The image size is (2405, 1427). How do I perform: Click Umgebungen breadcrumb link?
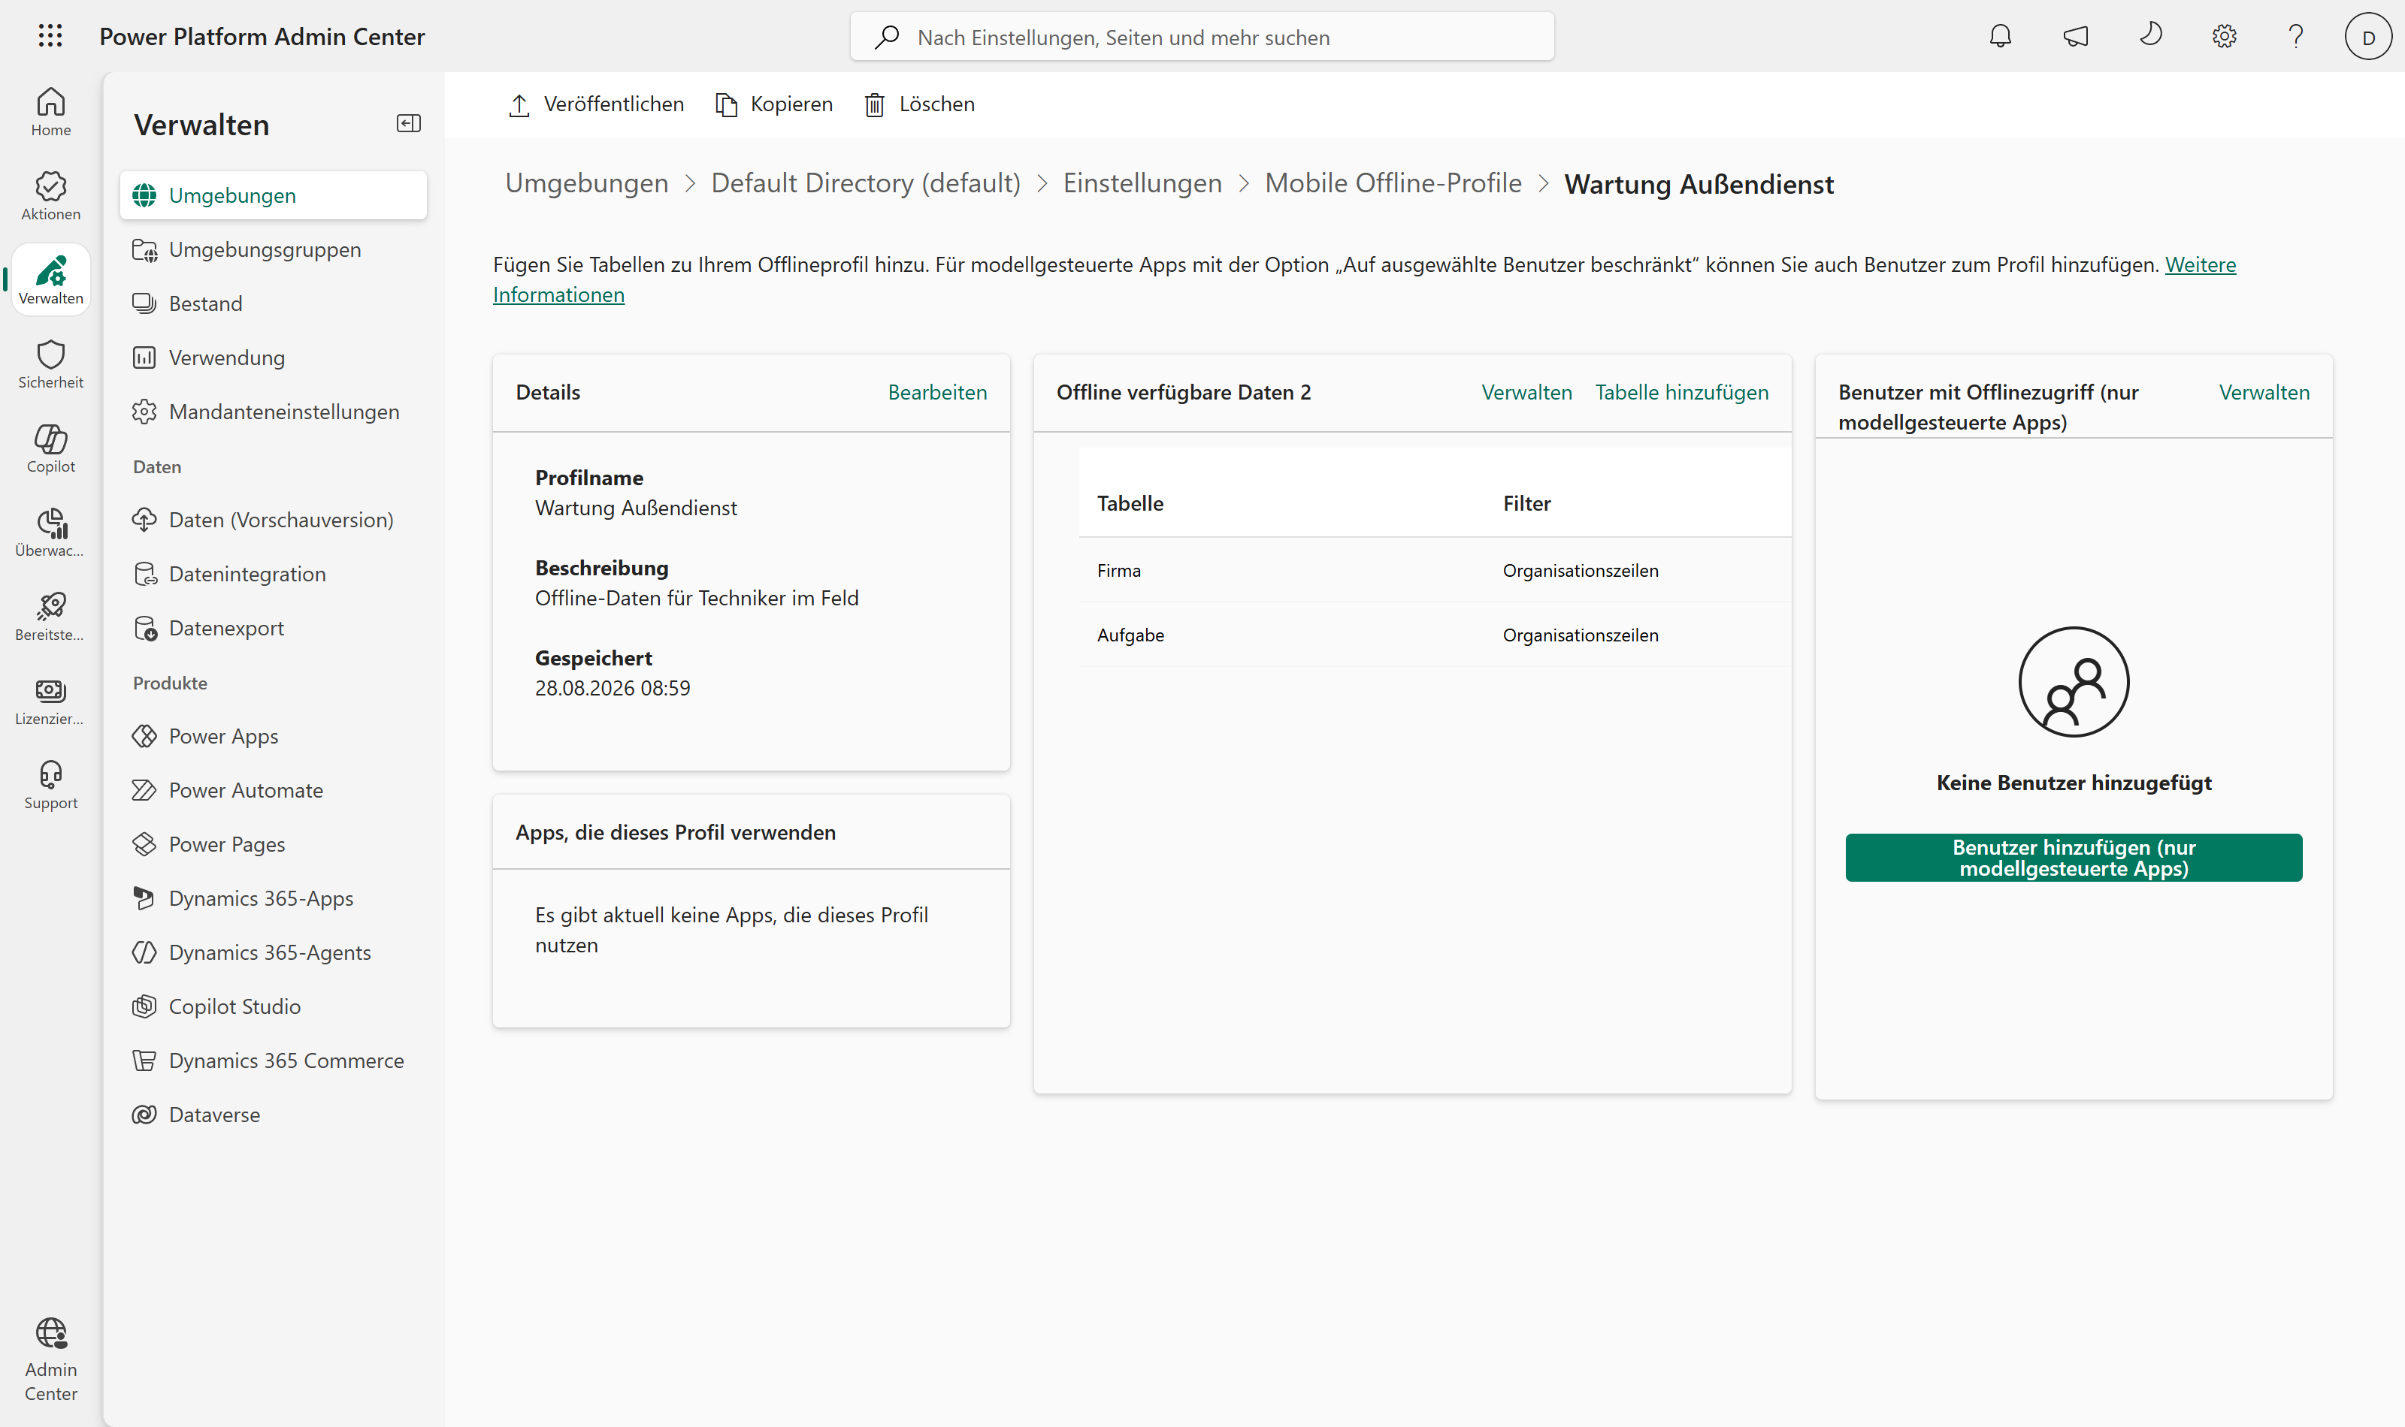tap(587, 183)
